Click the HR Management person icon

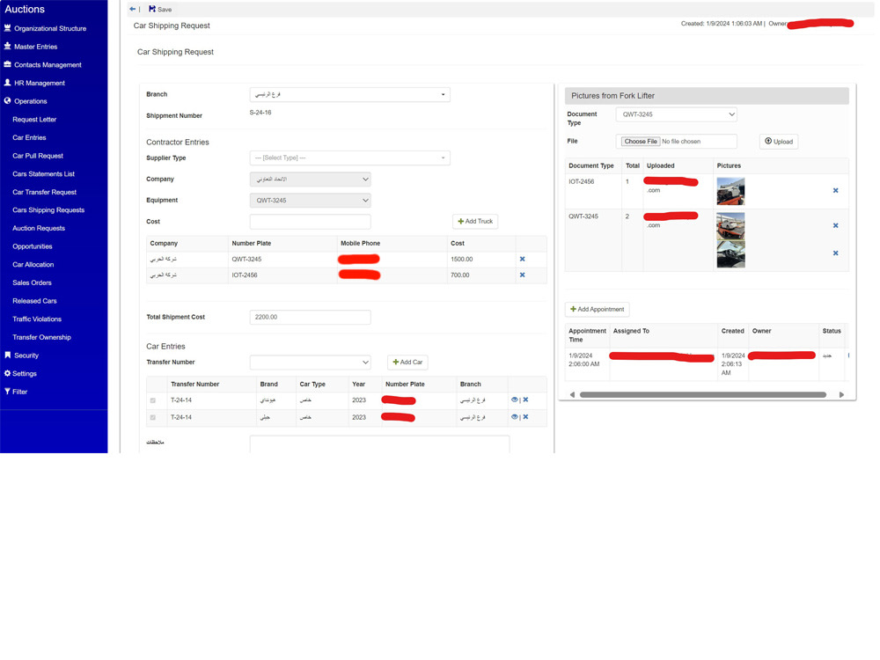tap(7, 83)
